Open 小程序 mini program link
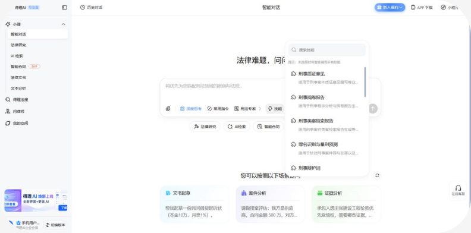This screenshot has width=471, height=233. (x=450, y=8)
